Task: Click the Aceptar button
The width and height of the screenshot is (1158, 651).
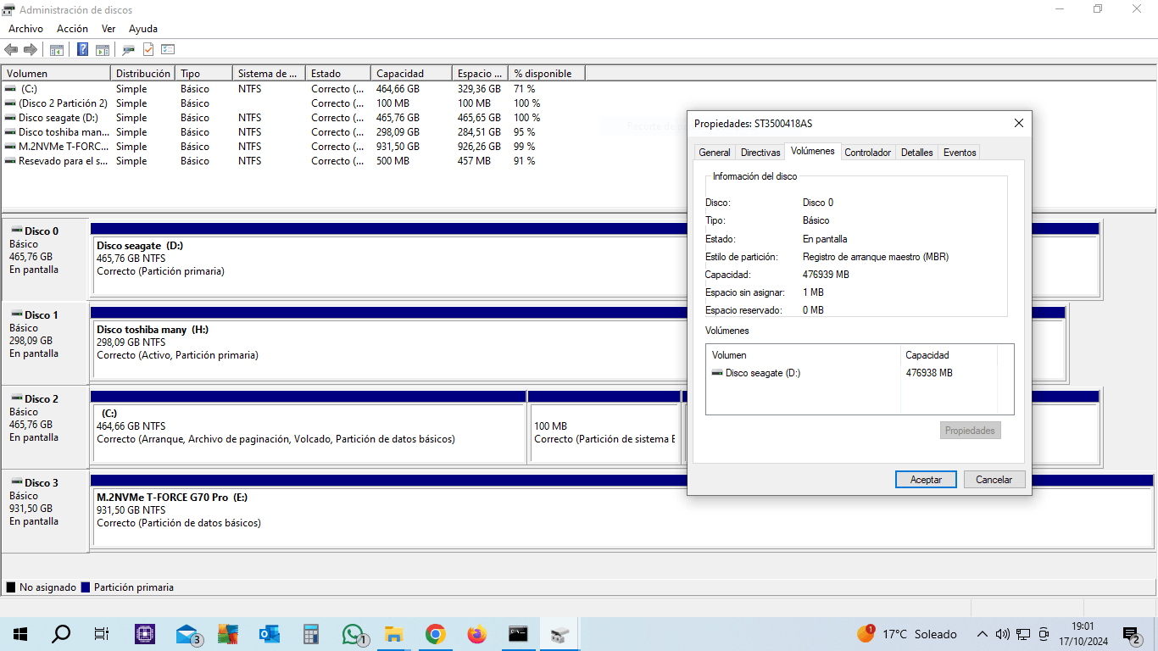Action: point(926,479)
